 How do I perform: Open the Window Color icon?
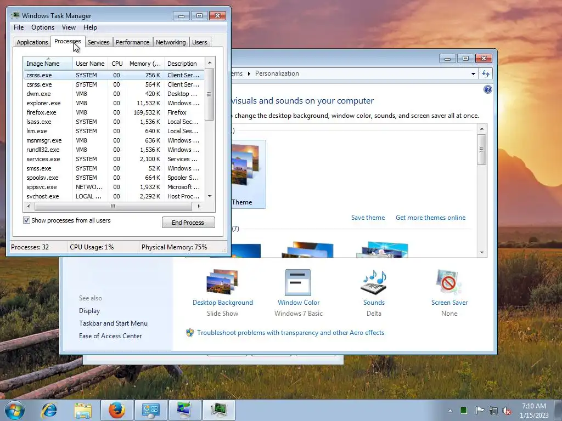click(x=298, y=282)
